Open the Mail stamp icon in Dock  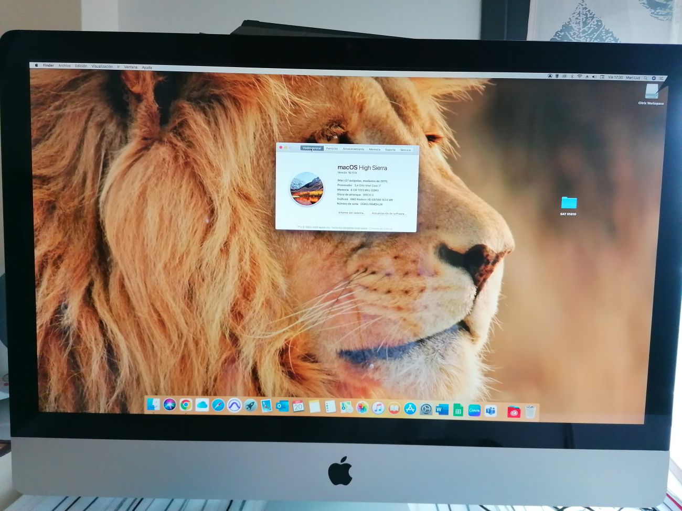tap(267, 406)
